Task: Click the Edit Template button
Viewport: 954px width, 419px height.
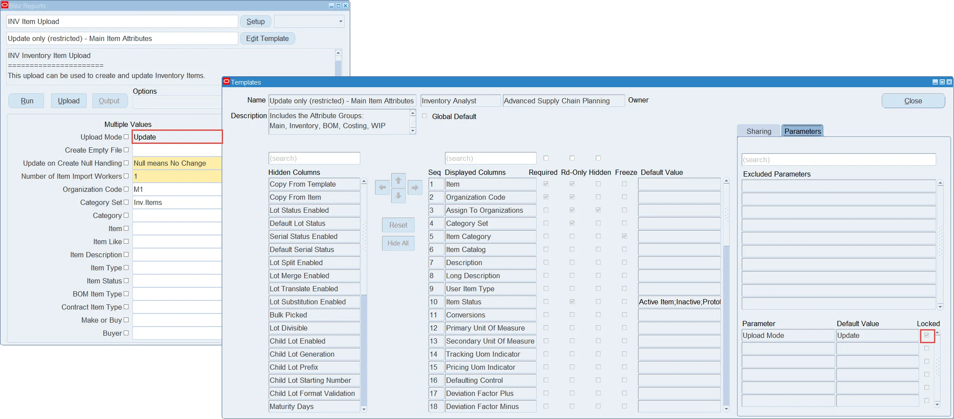Action: (x=267, y=38)
